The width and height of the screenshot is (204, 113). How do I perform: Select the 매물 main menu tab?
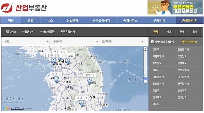pos(11,20)
